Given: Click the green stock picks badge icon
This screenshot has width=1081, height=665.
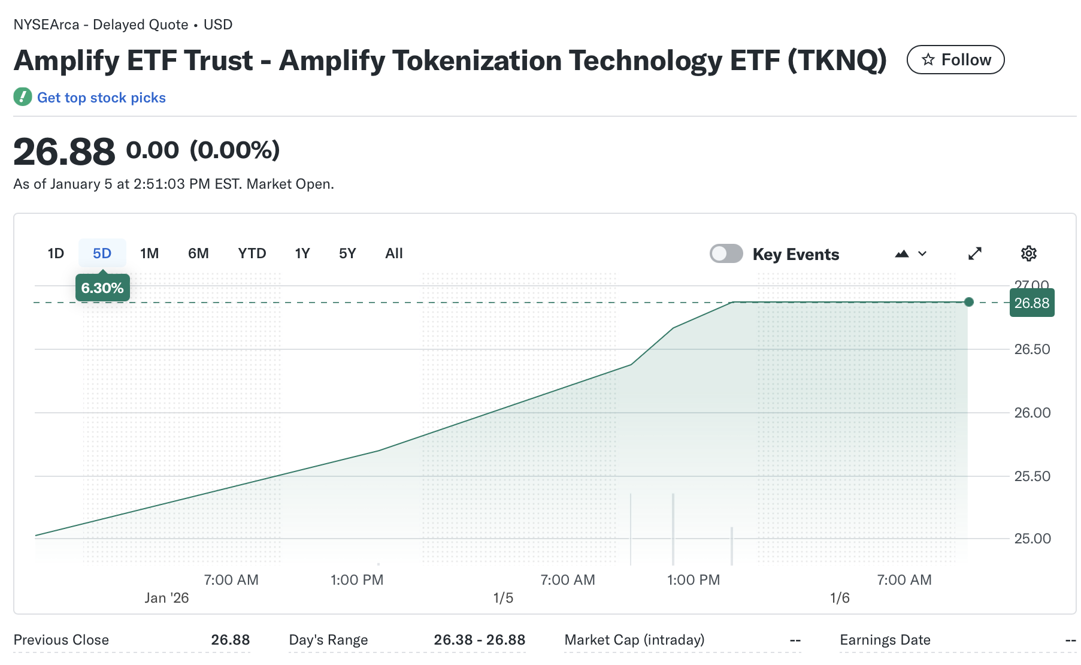Looking at the screenshot, I should click(x=23, y=97).
